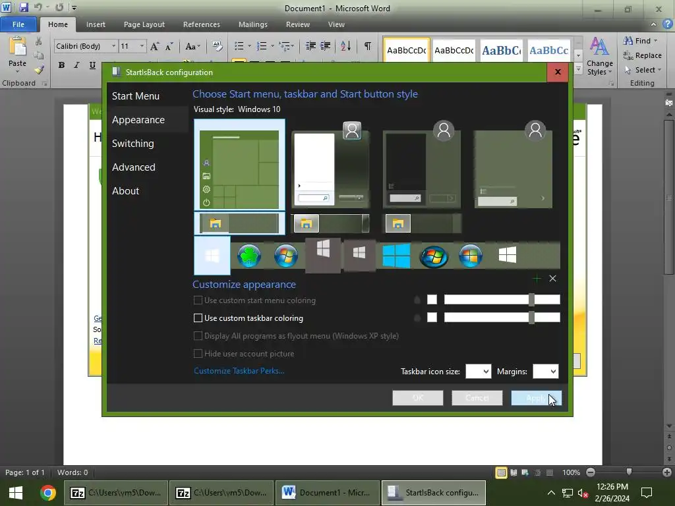675x506 pixels.
Task: Open About section in StartIsBack
Action: point(125,190)
